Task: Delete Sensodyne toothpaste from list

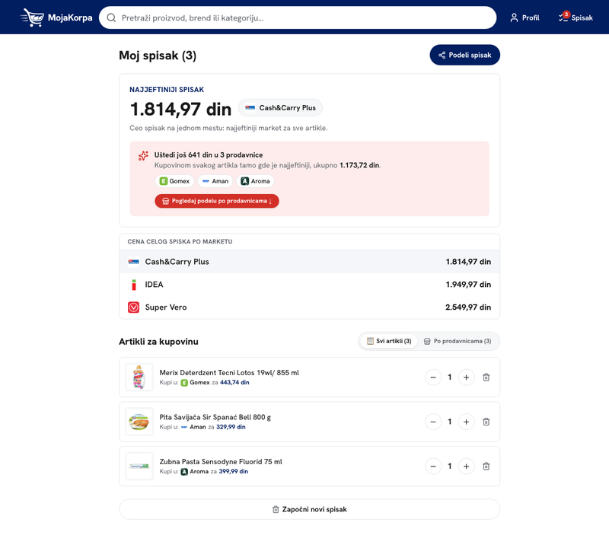Action: [486, 466]
